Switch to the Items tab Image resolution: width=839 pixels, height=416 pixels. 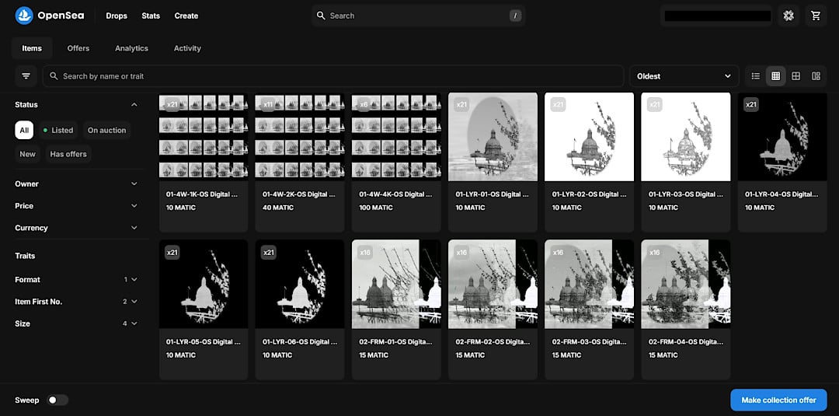[32, 48]
